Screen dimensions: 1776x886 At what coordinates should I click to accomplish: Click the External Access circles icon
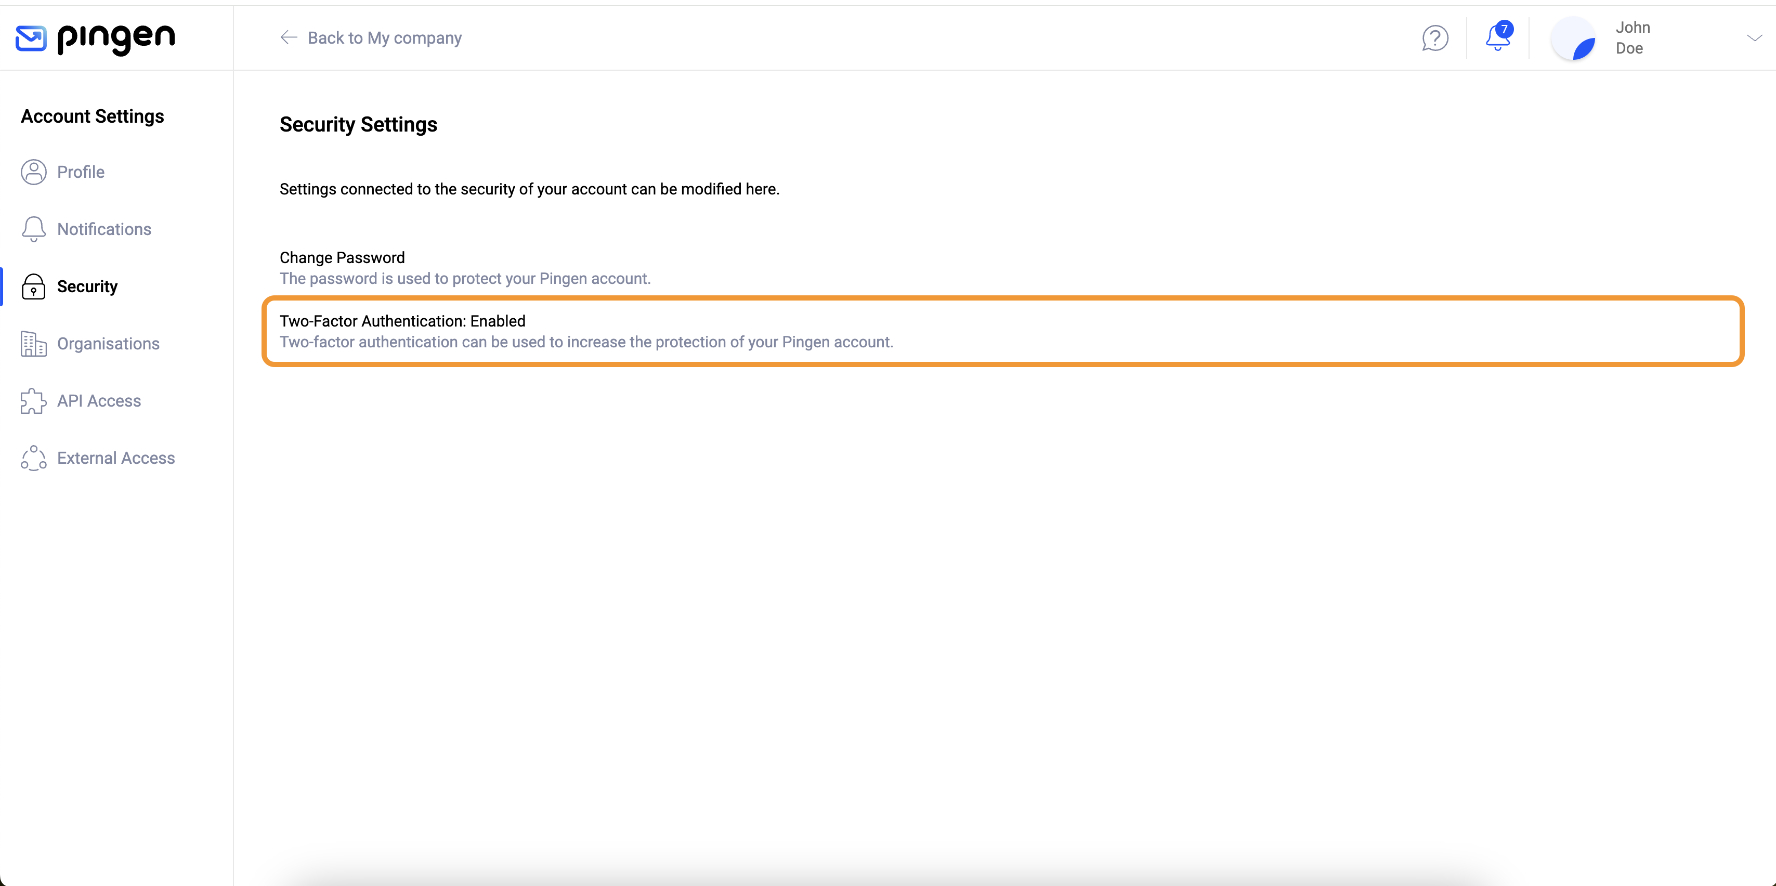[x=33, y=458]
